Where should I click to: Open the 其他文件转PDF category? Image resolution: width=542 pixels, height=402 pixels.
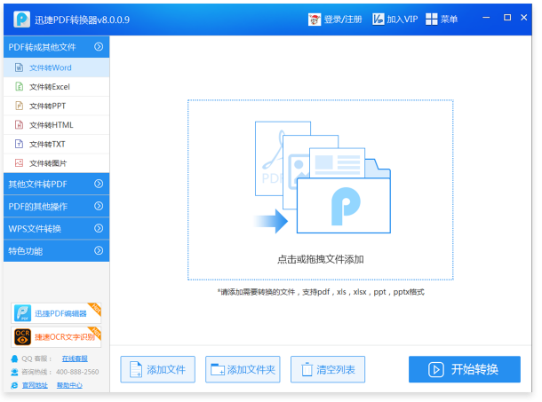point(56,184)
